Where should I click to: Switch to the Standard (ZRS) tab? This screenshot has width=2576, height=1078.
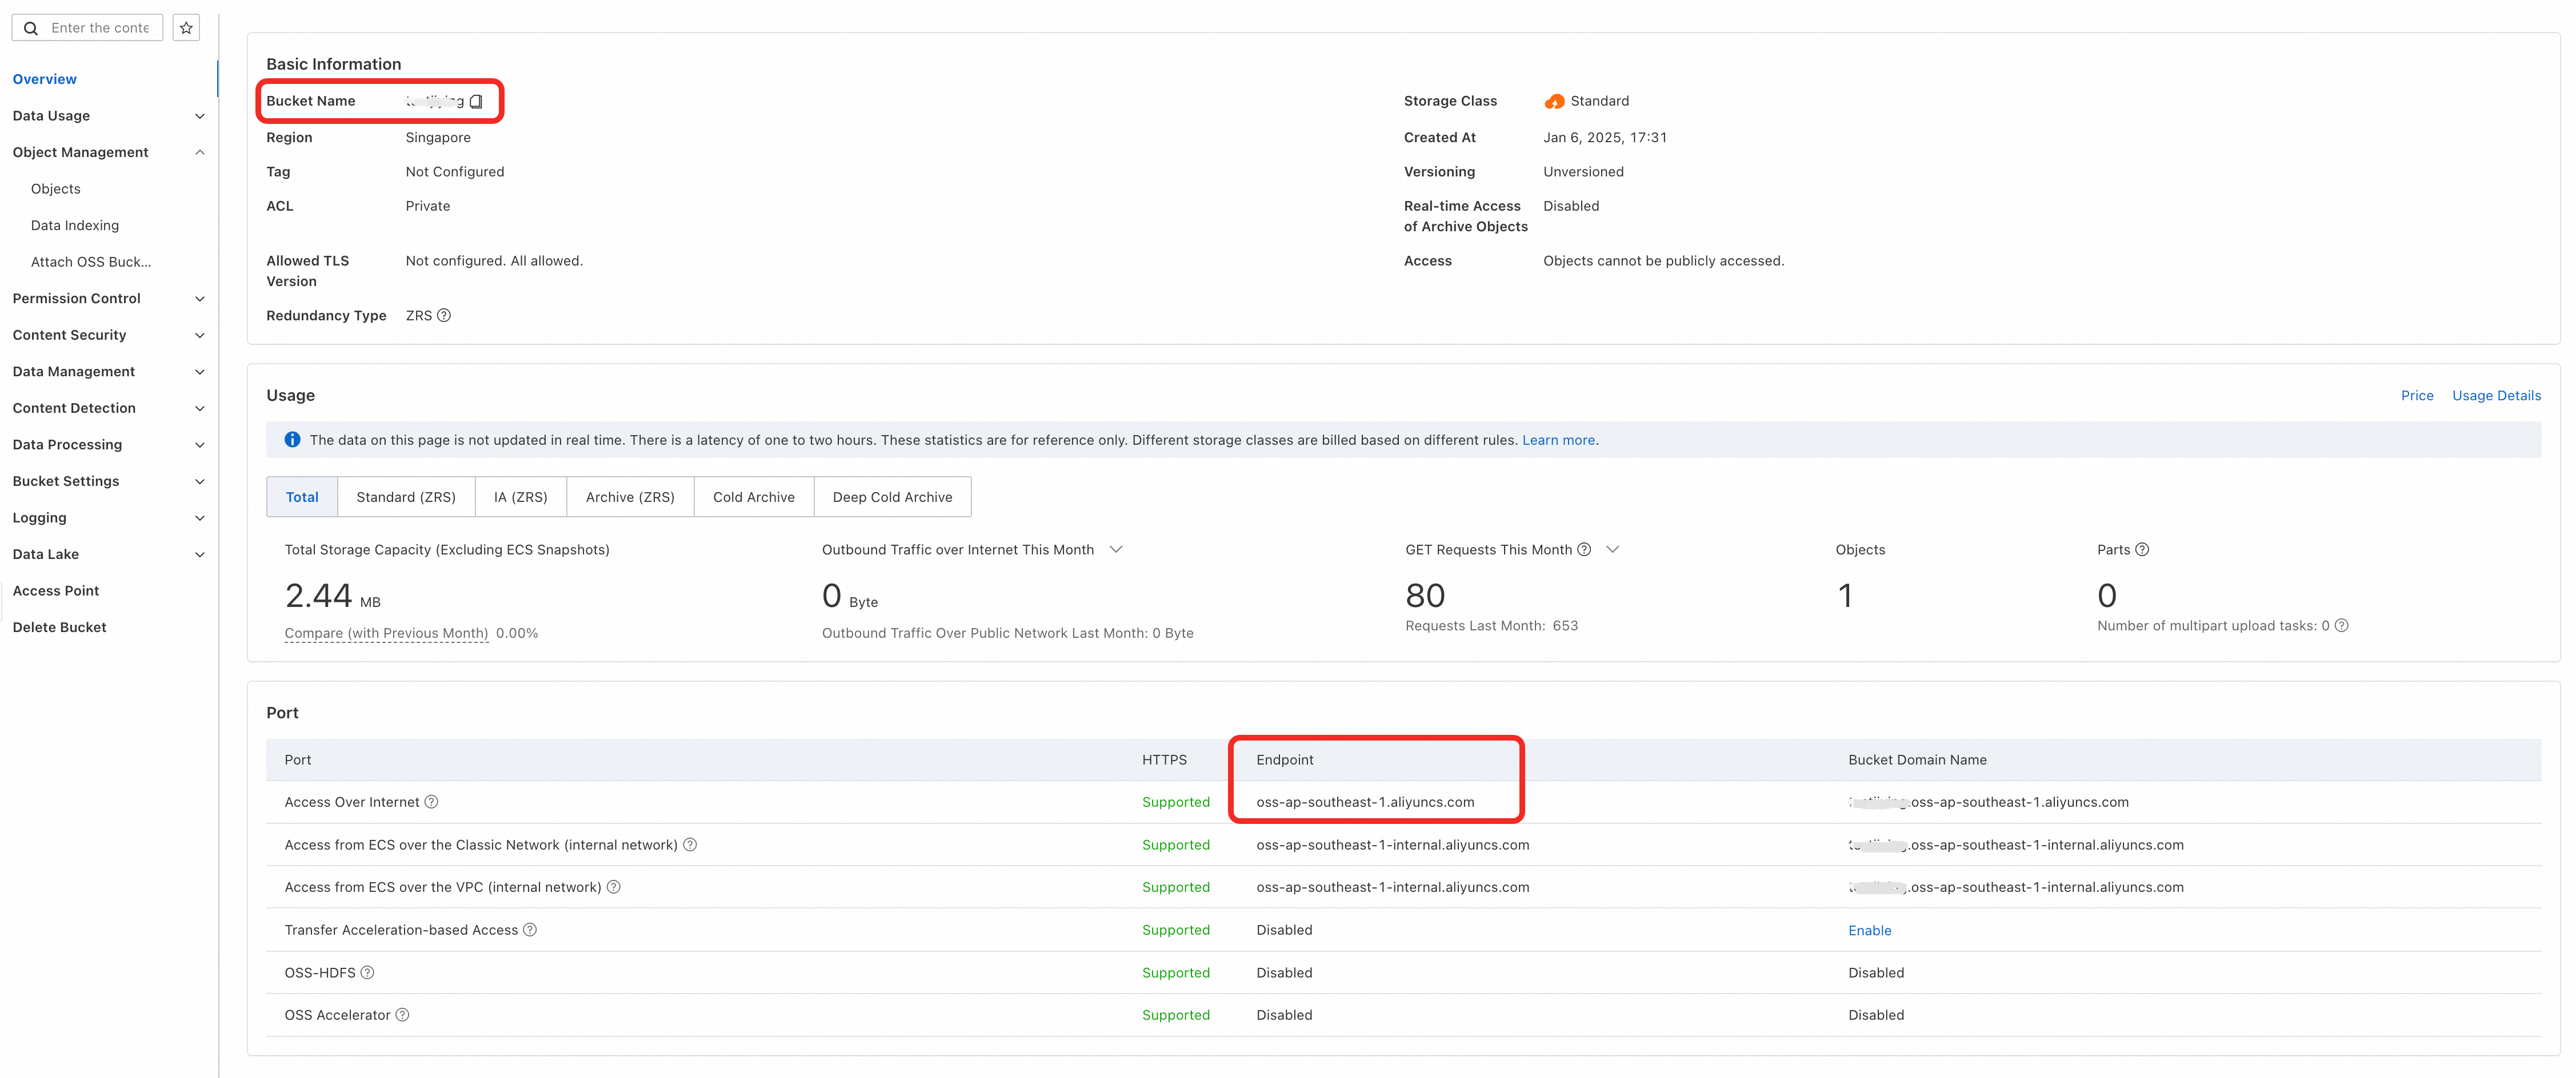(x=405, y=497)
